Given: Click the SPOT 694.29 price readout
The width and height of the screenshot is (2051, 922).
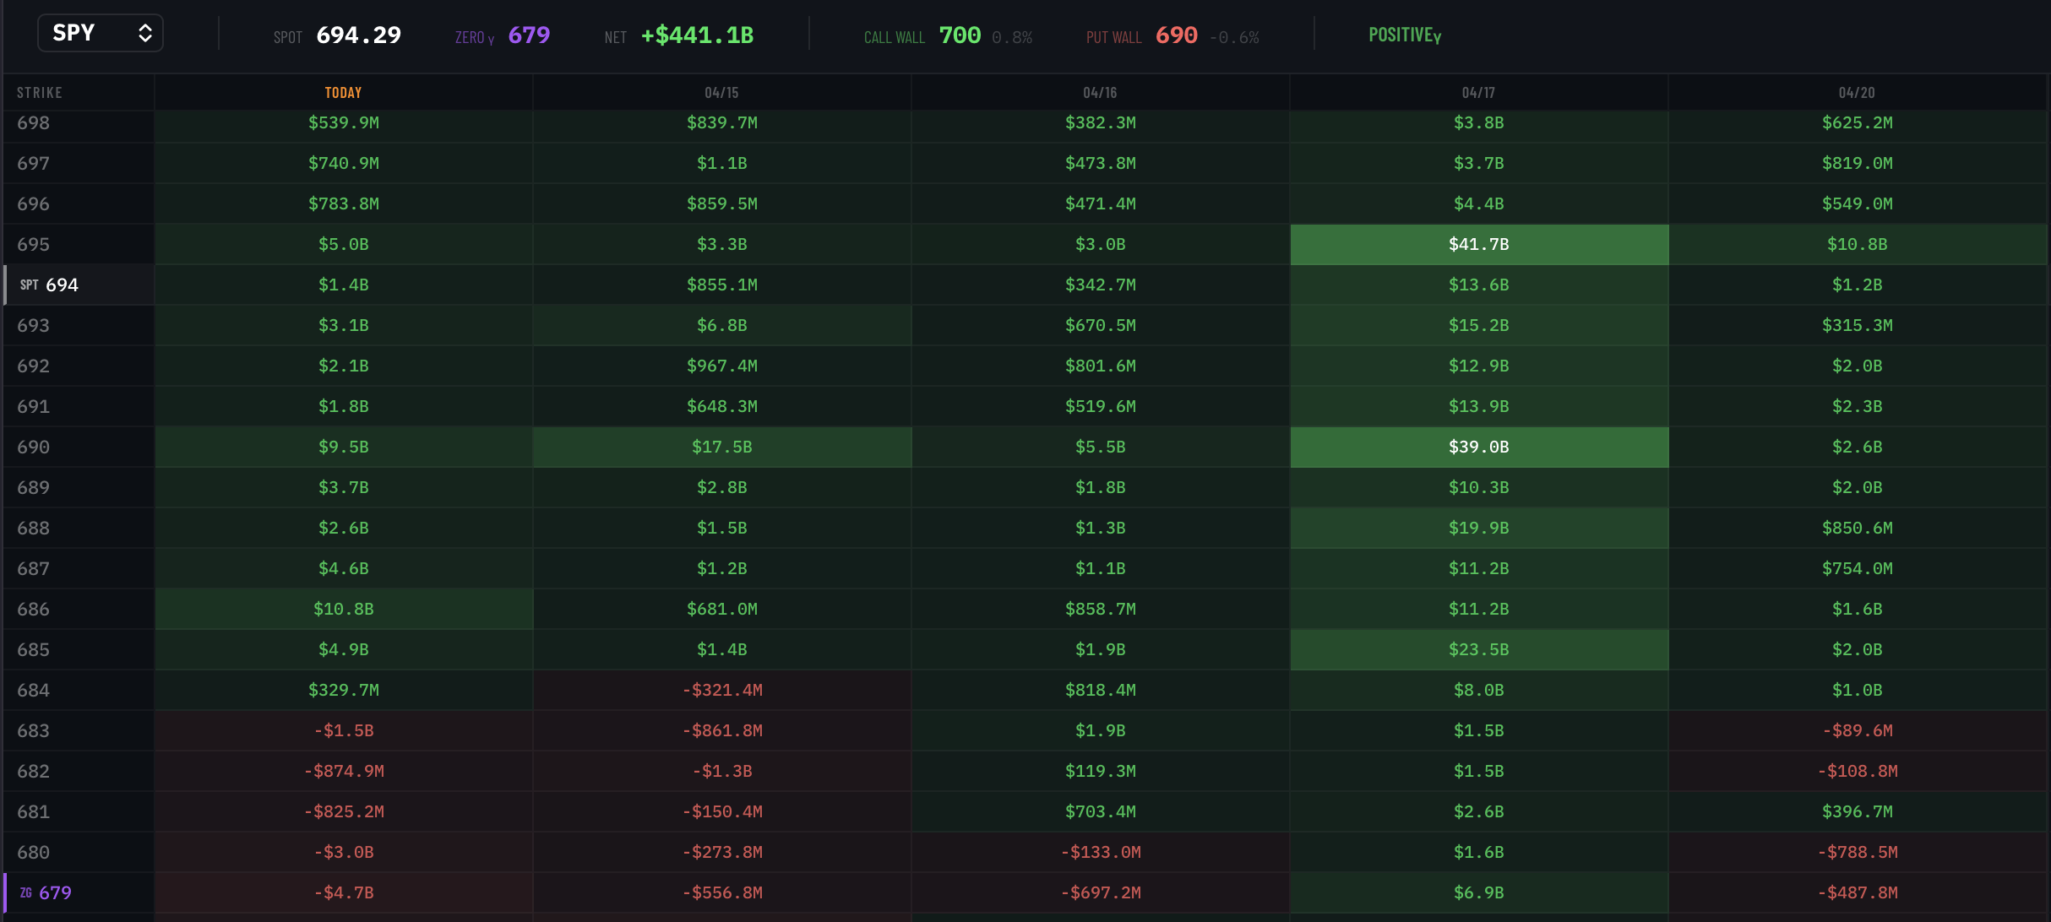Looking at the screenshot, I should tap(337, 35).
